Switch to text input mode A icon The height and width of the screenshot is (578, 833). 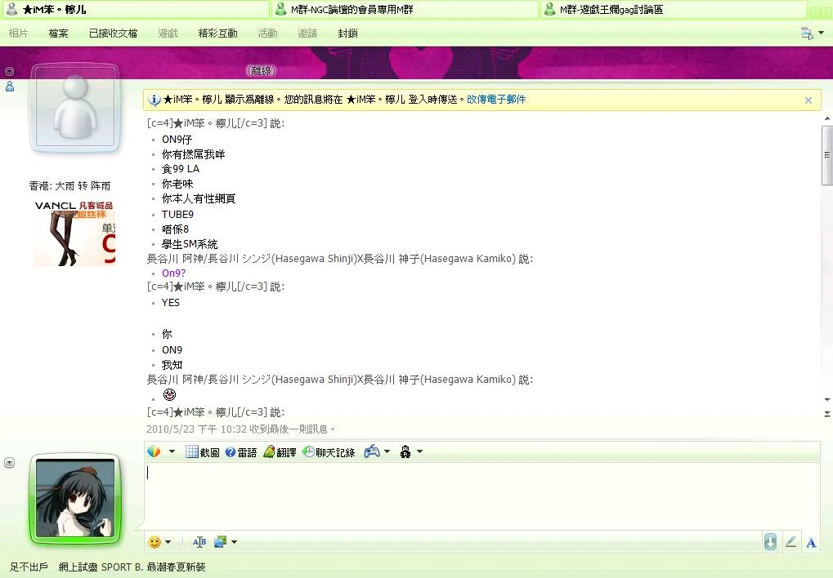pos(811,542)
